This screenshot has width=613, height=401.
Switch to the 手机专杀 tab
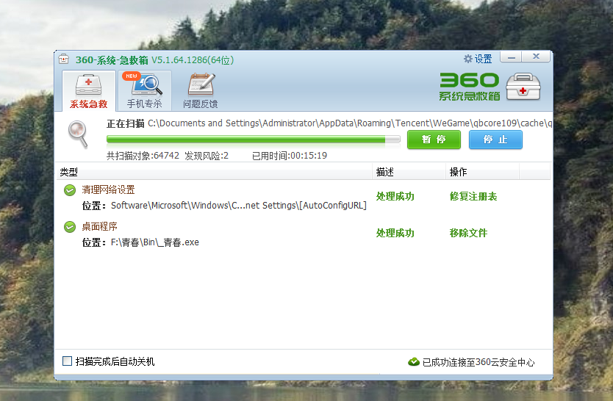tap(144, 90)
